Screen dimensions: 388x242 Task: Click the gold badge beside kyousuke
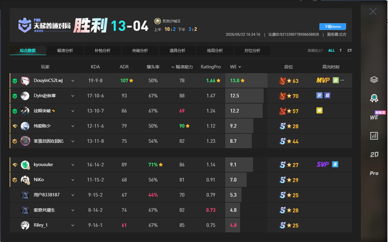coord(15,165)
